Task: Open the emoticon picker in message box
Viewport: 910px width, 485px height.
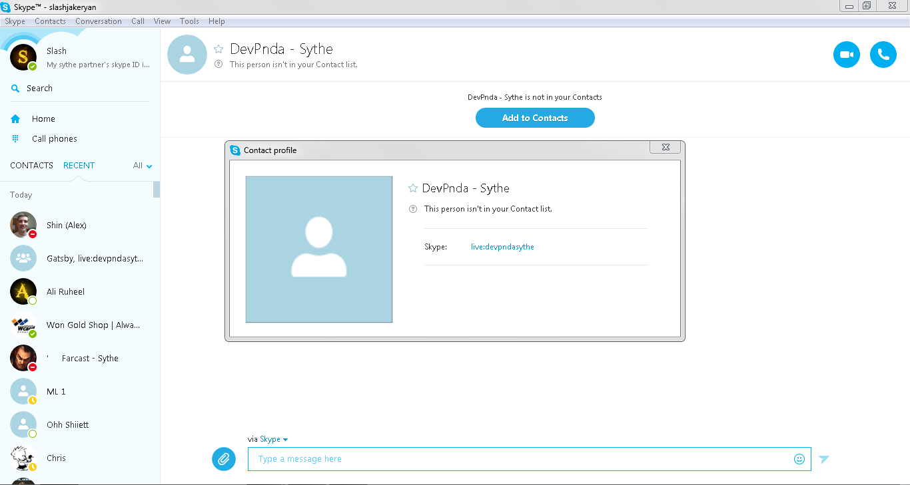Action: coord(799,459)
